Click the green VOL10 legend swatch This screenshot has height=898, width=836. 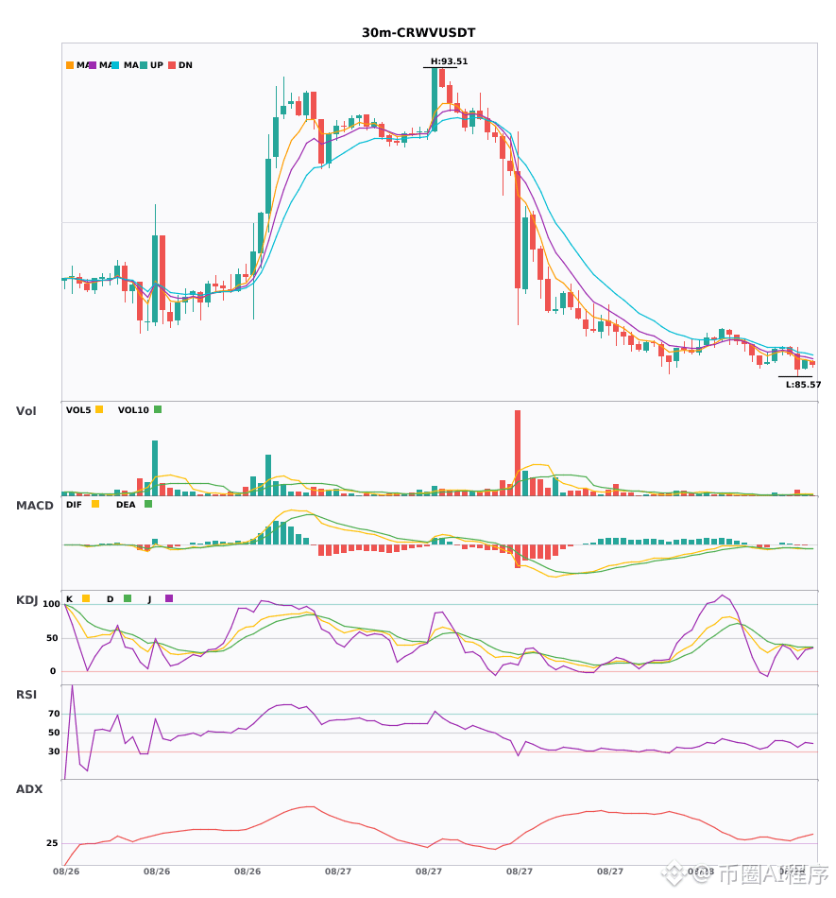158,409
